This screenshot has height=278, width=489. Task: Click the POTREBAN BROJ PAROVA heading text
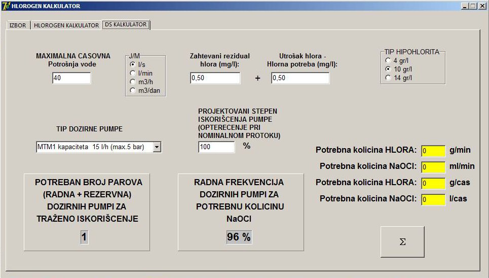point(88,200)
